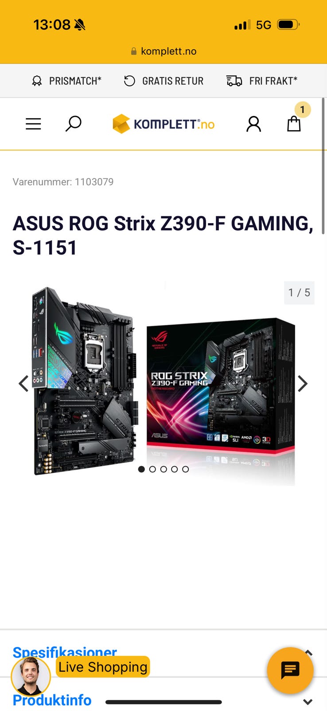Tap the Gratis Retur return icon
Image resolution: width=327 pixels, height=711 pixels.
click(129, 81)
